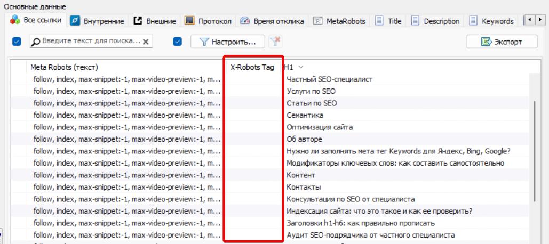The image size is (549, 244).
Task: Select the row with H1 Услуги по SEO
Action: pos(311,91)
